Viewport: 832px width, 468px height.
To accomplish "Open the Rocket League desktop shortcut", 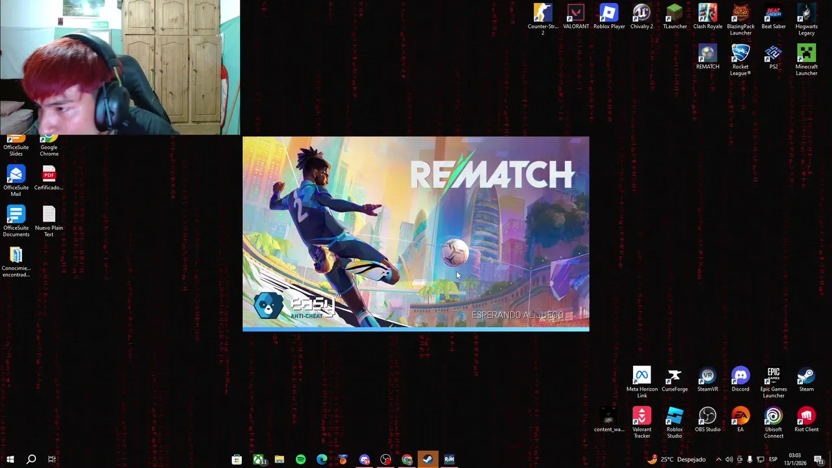I will pos(740,60).
